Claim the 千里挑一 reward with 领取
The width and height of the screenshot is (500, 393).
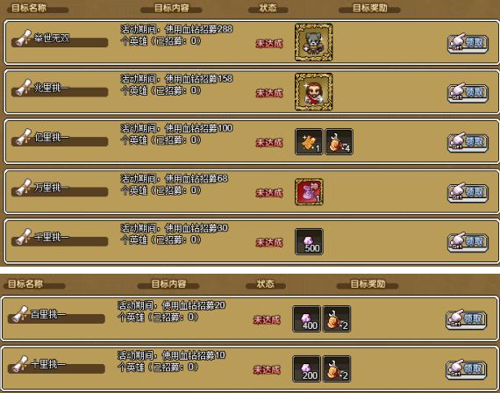(x=468, y=242)
